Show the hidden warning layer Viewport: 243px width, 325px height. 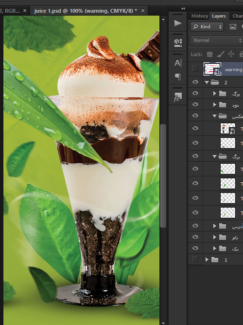tap(195, 69)
